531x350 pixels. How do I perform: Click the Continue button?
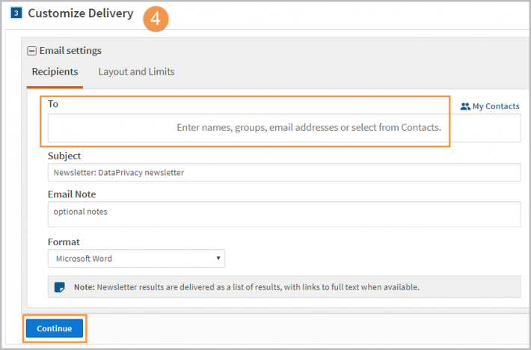pos(54,328)
